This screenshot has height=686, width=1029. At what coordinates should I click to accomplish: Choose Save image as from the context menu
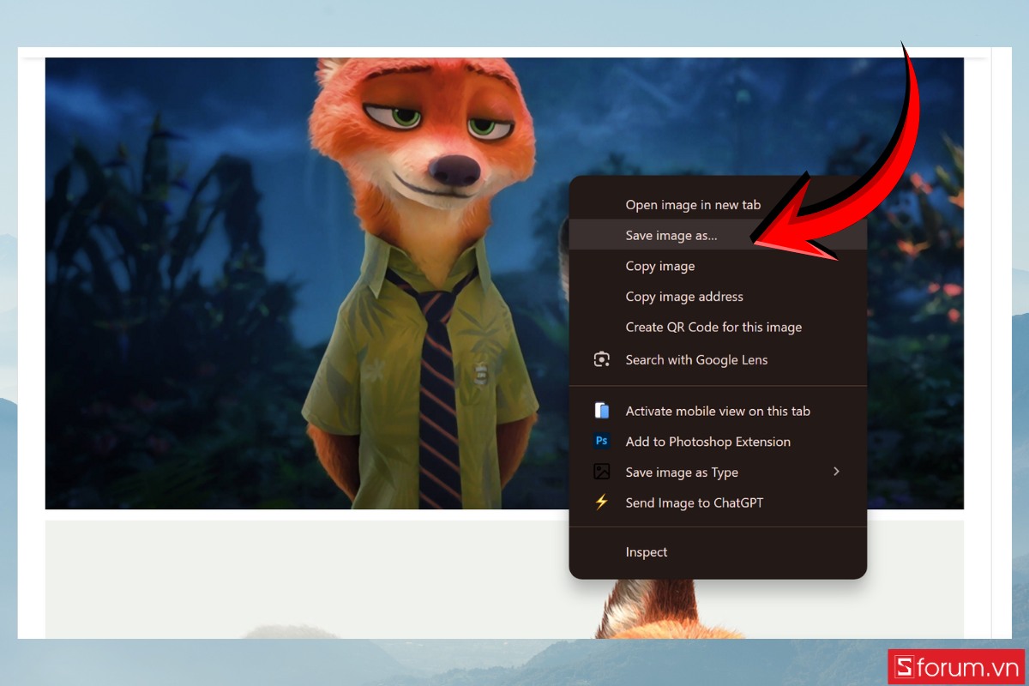[670, 235]
